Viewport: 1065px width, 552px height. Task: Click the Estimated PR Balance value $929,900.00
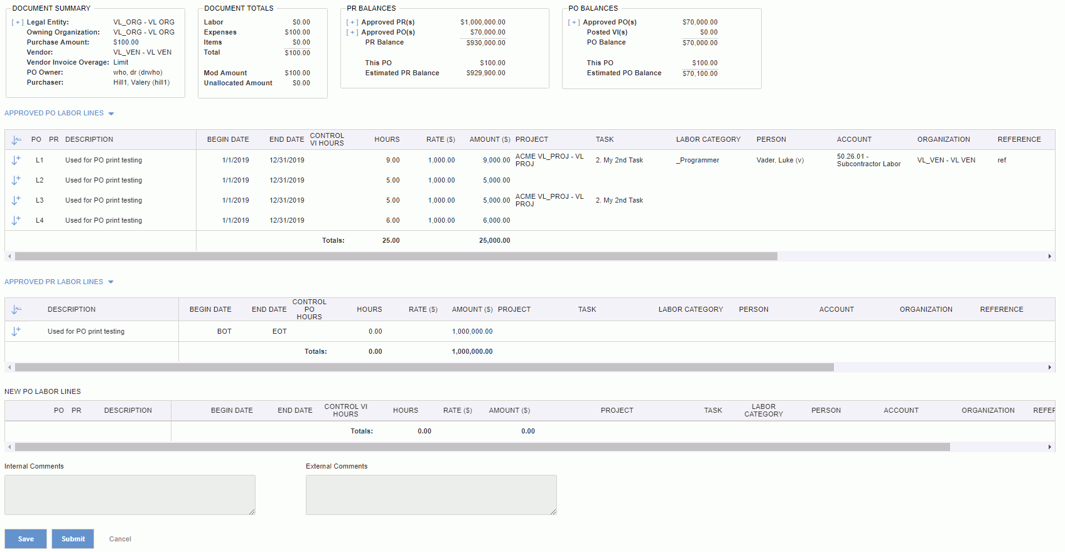pos(485,73)
